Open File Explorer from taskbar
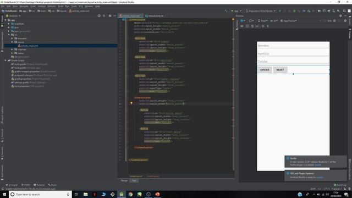Viewport: 352px width, 198px height. pyautogui.click(x=86, y=194)
